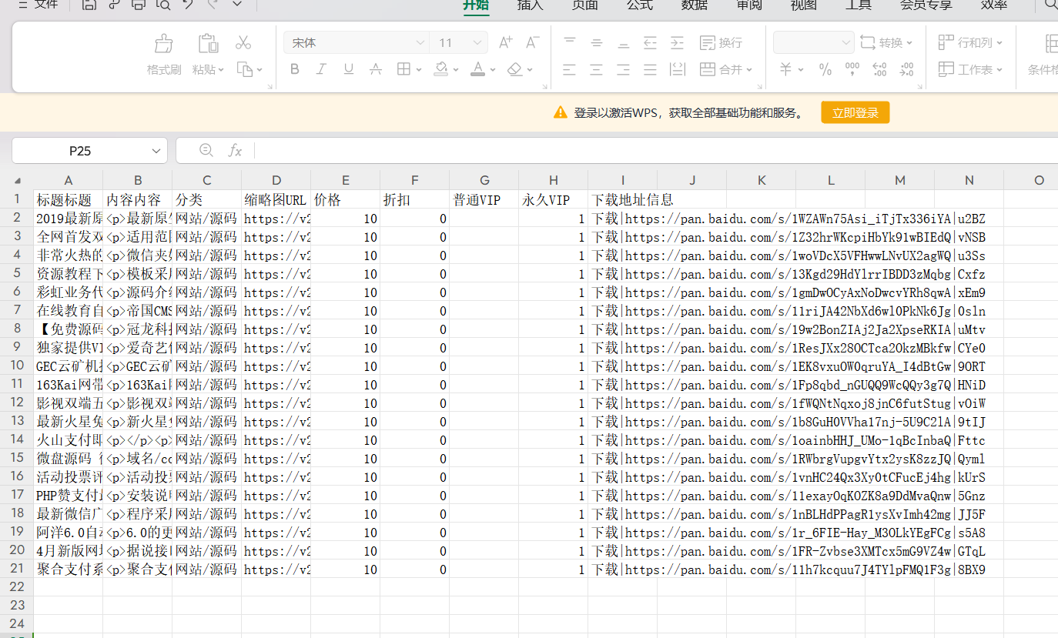1058x638 pixels.
Task: Toggle Italic formatting
Action: tap(321, 69)
